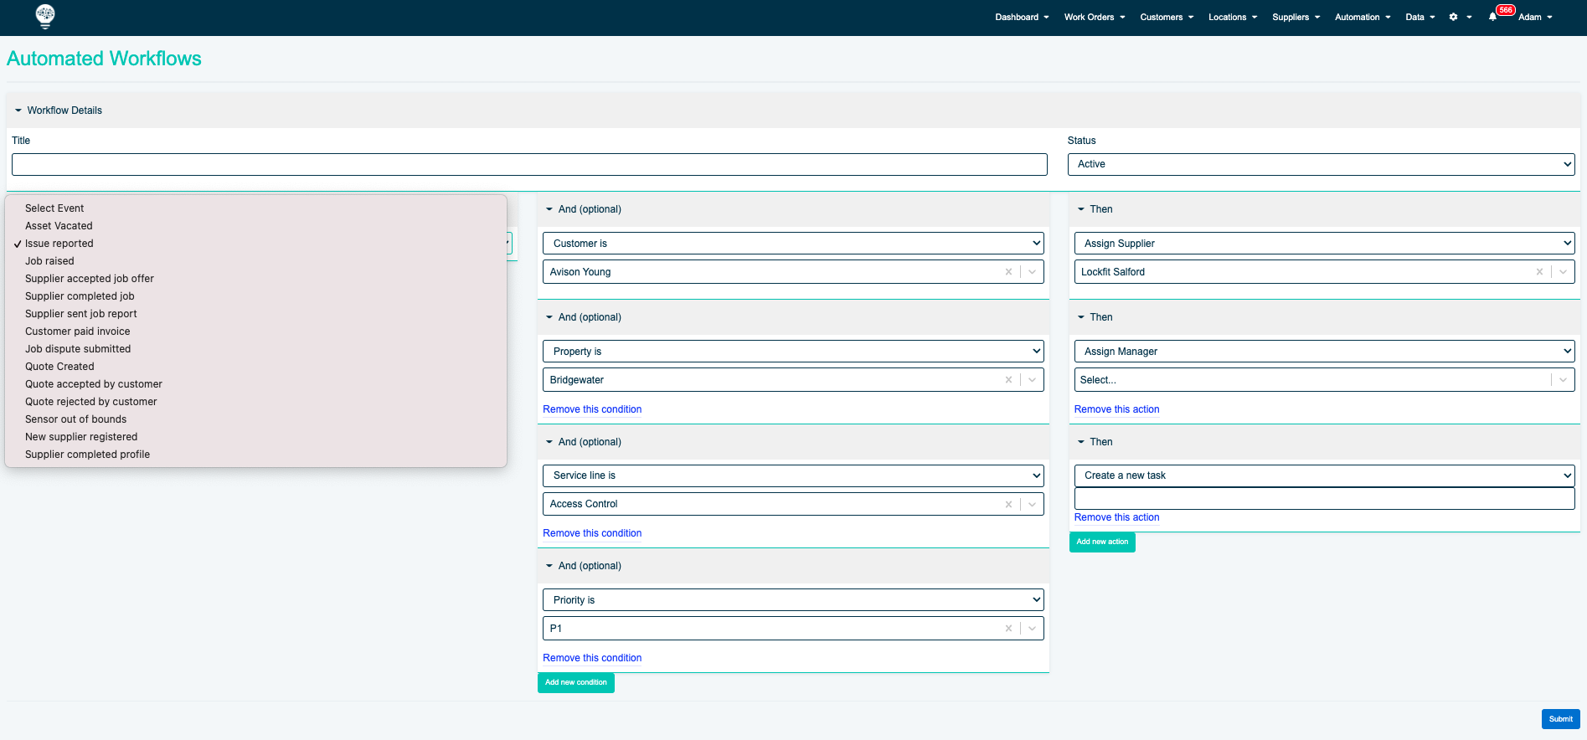The width and height of the screenshot is (1587, 740).
Task: Open the Service line is dropdown
Action: (x=793, y=475)
